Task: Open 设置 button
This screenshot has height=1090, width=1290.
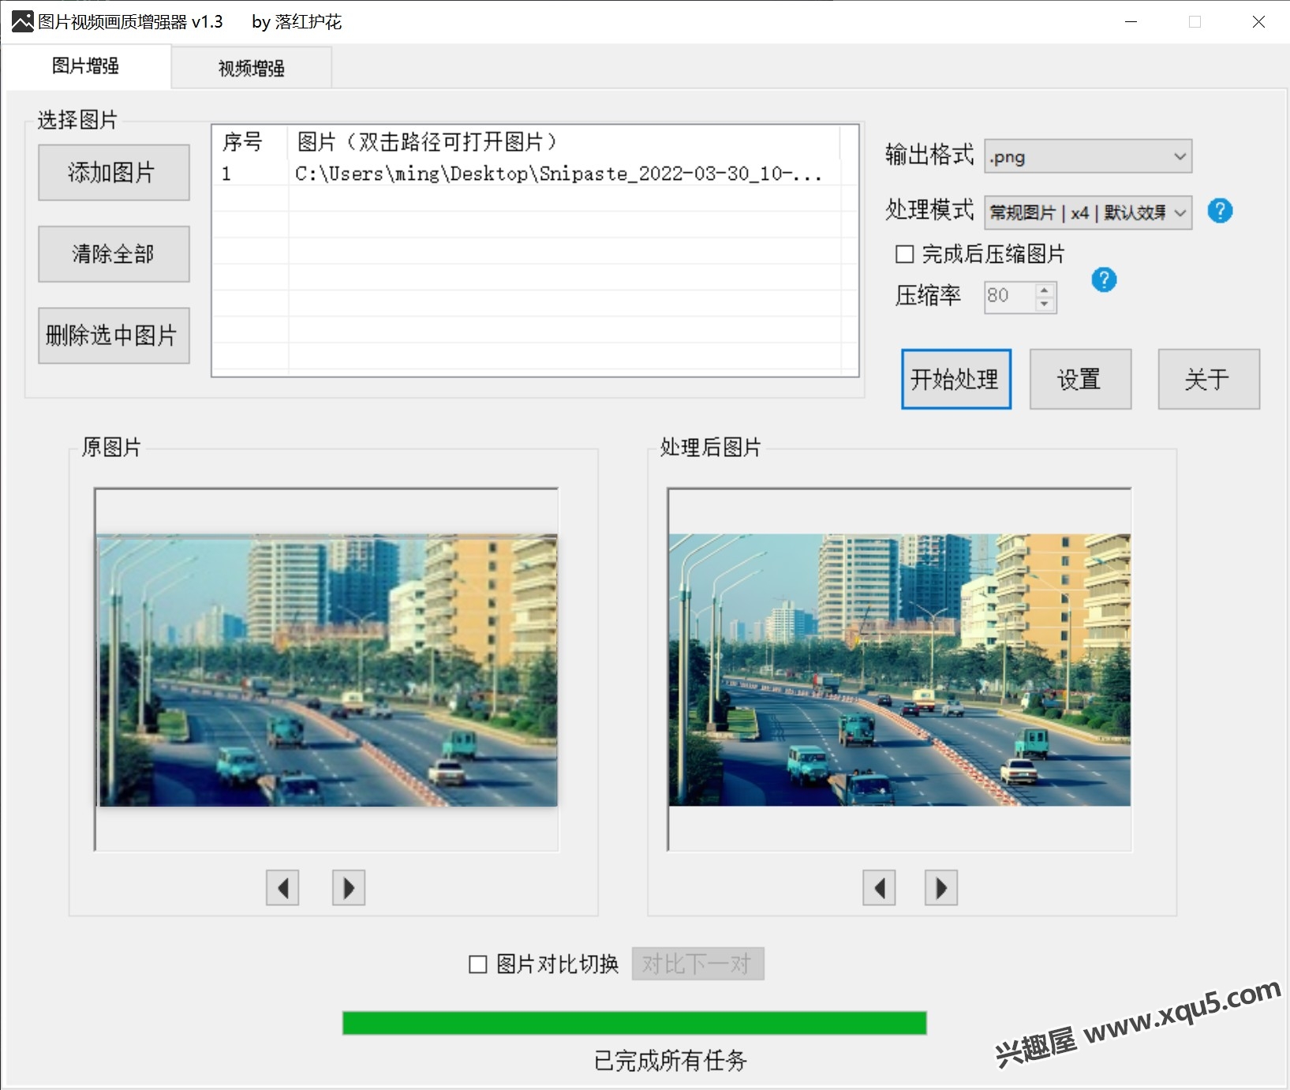Action: (x=1080, y=379)
